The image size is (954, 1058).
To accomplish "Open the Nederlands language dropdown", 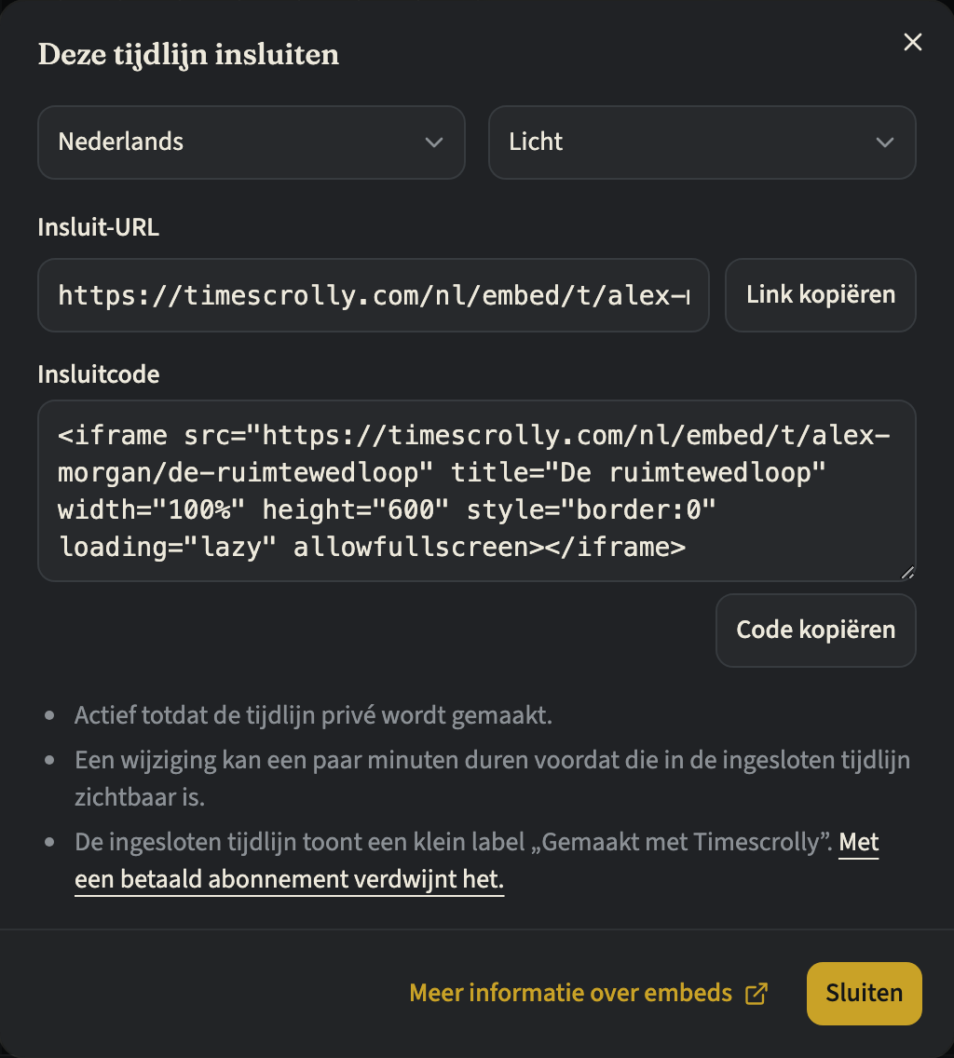I will coord(252,142).
